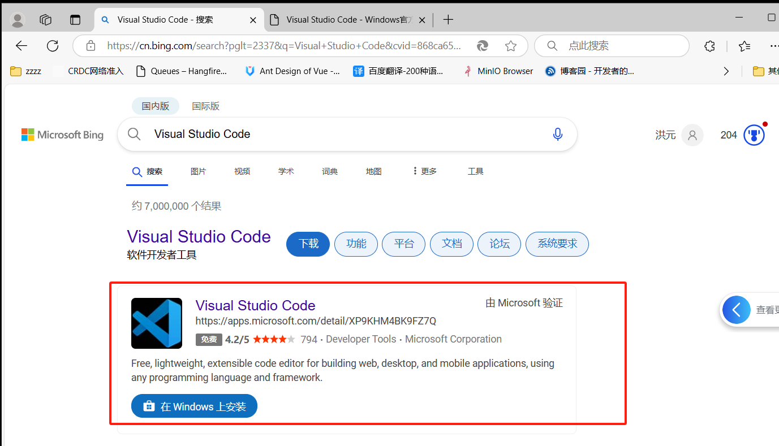This screenshot has width=779, height=446.
Task: Open the Visual Studio Code heading link
Action: 199,237
